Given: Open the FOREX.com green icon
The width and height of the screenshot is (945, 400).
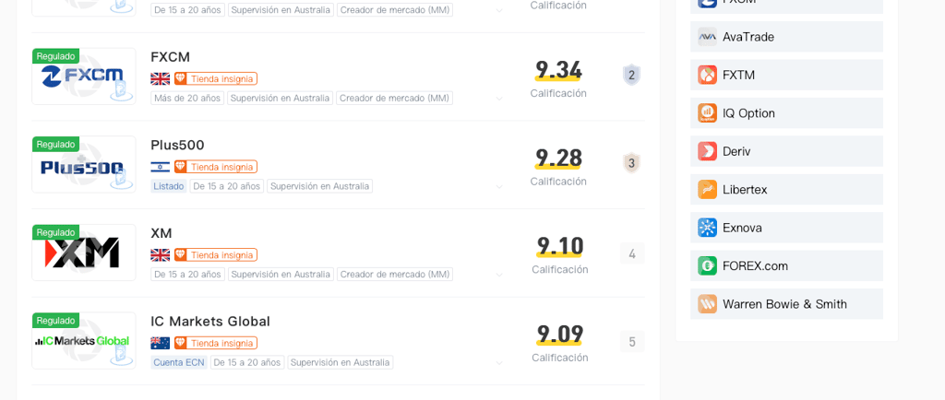Looking at the screenshot, I should tap(707, 265).
